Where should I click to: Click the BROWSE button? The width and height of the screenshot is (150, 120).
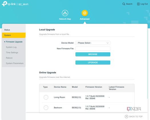pos(93,54)
